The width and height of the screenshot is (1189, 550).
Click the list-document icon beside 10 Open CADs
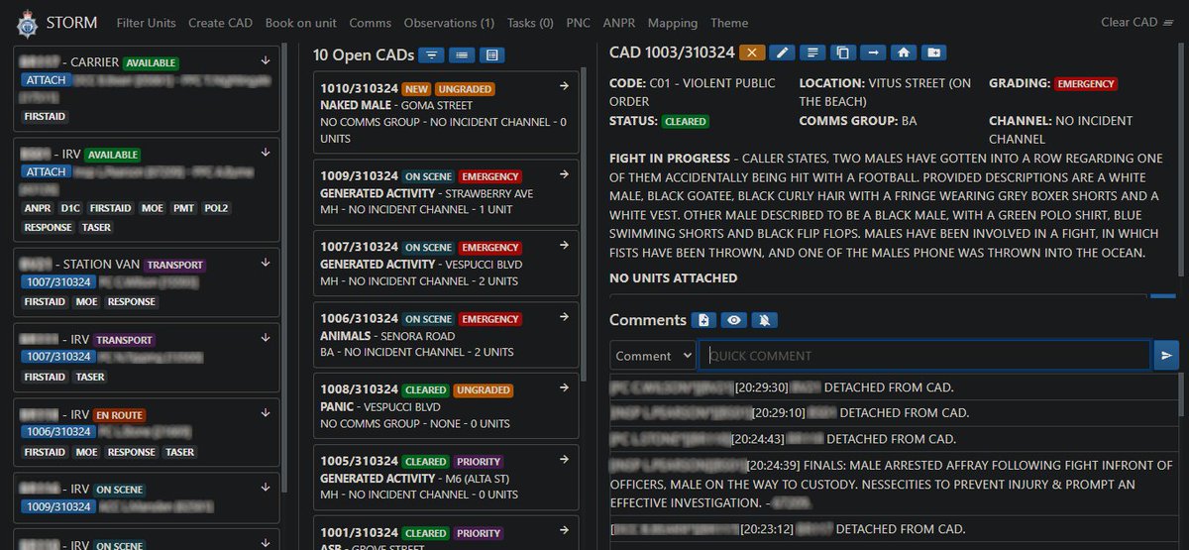point(490,55)
